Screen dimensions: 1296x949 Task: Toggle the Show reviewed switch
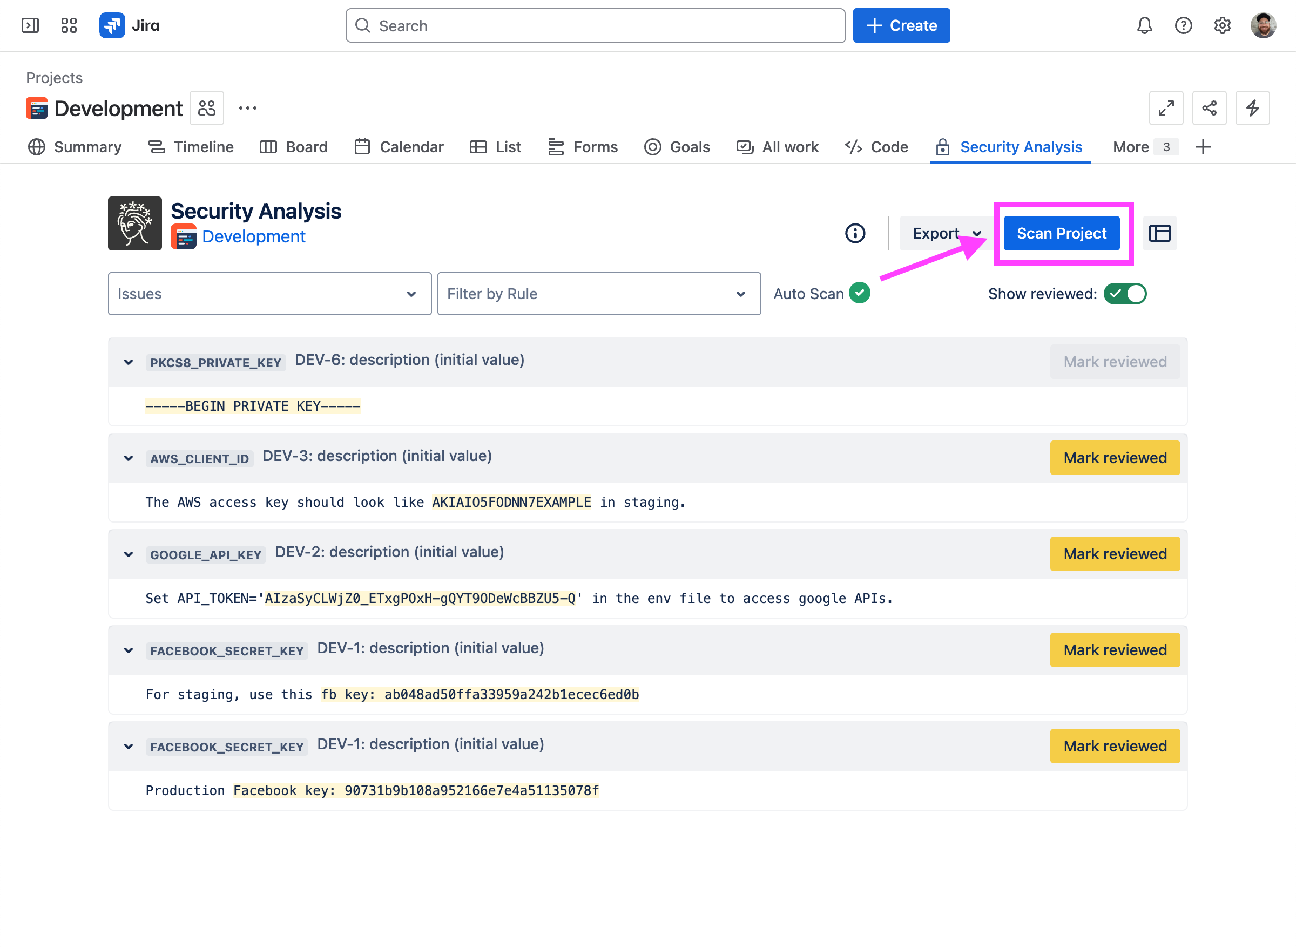(1124, 294)
